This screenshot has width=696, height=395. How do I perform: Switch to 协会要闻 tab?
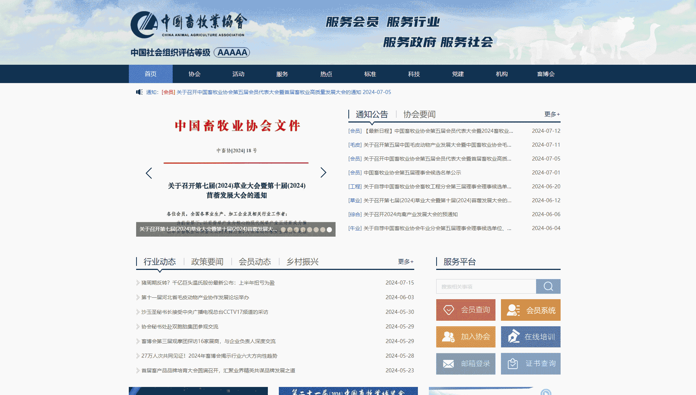click(x=419, y=114)
